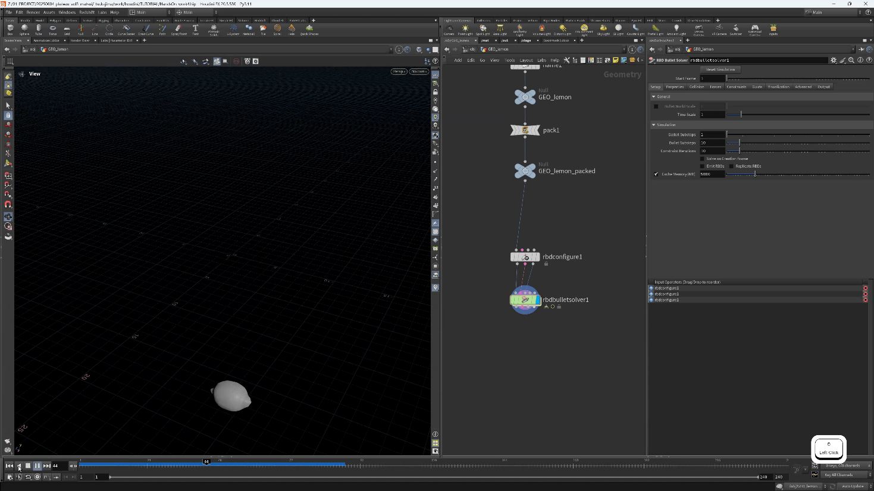Click the parameter search magnifier icon
Screen dimensions: 874x491
pos(851,60)
